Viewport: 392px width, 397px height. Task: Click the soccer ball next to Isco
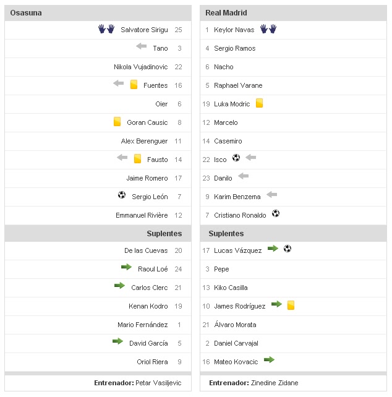tap(236, 158)
